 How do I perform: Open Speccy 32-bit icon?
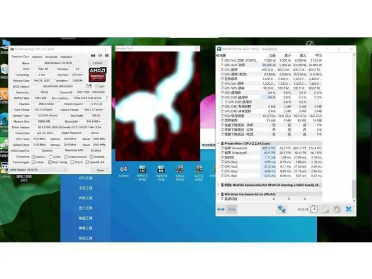pyautogui.click(x=199, y=173)
